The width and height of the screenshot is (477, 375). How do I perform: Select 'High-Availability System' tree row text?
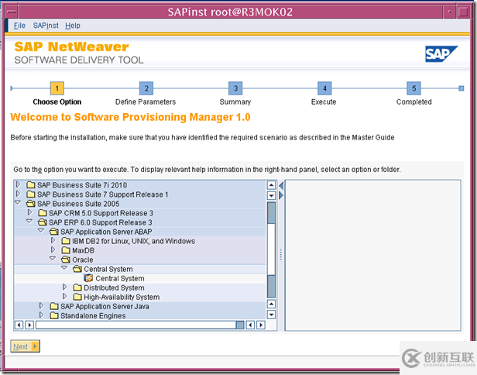click(x=122, y=297)
